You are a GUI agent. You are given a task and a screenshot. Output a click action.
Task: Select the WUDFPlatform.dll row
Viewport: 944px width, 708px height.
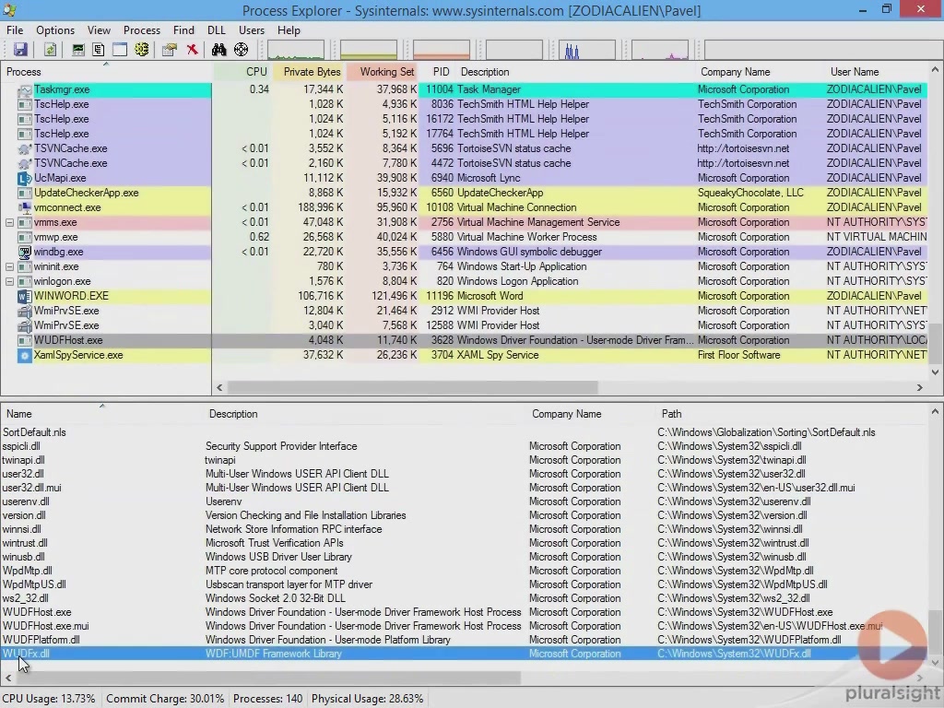464,640
